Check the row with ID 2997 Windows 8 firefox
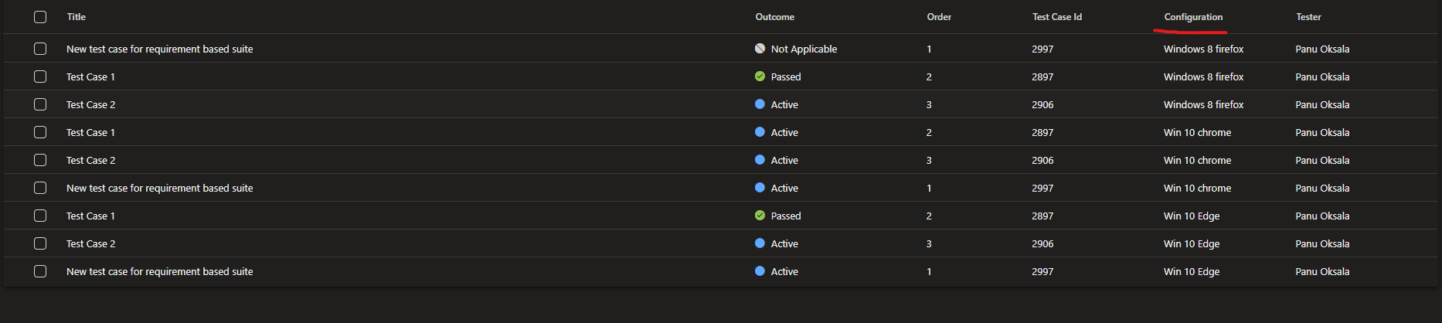This screenshot has height=323, width=1442. tap(40, 49)
